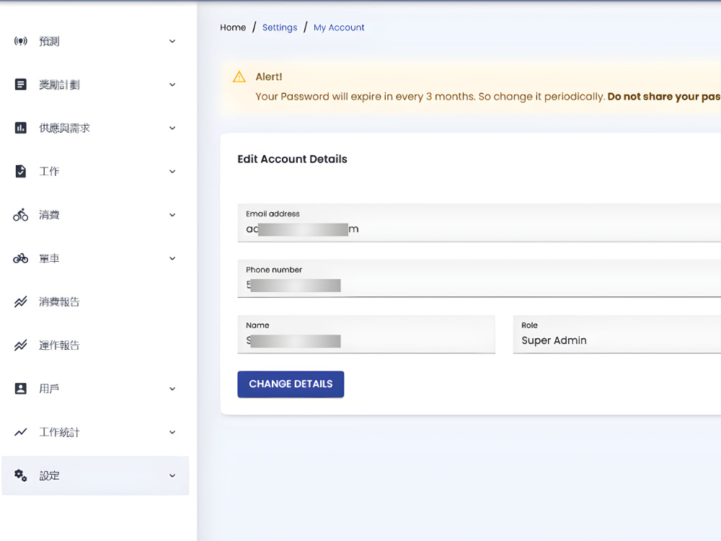The height and width of the screenshot is (541, 721).
Task: Expand the 用戶 section chevron
Action: tap(172, 389)
